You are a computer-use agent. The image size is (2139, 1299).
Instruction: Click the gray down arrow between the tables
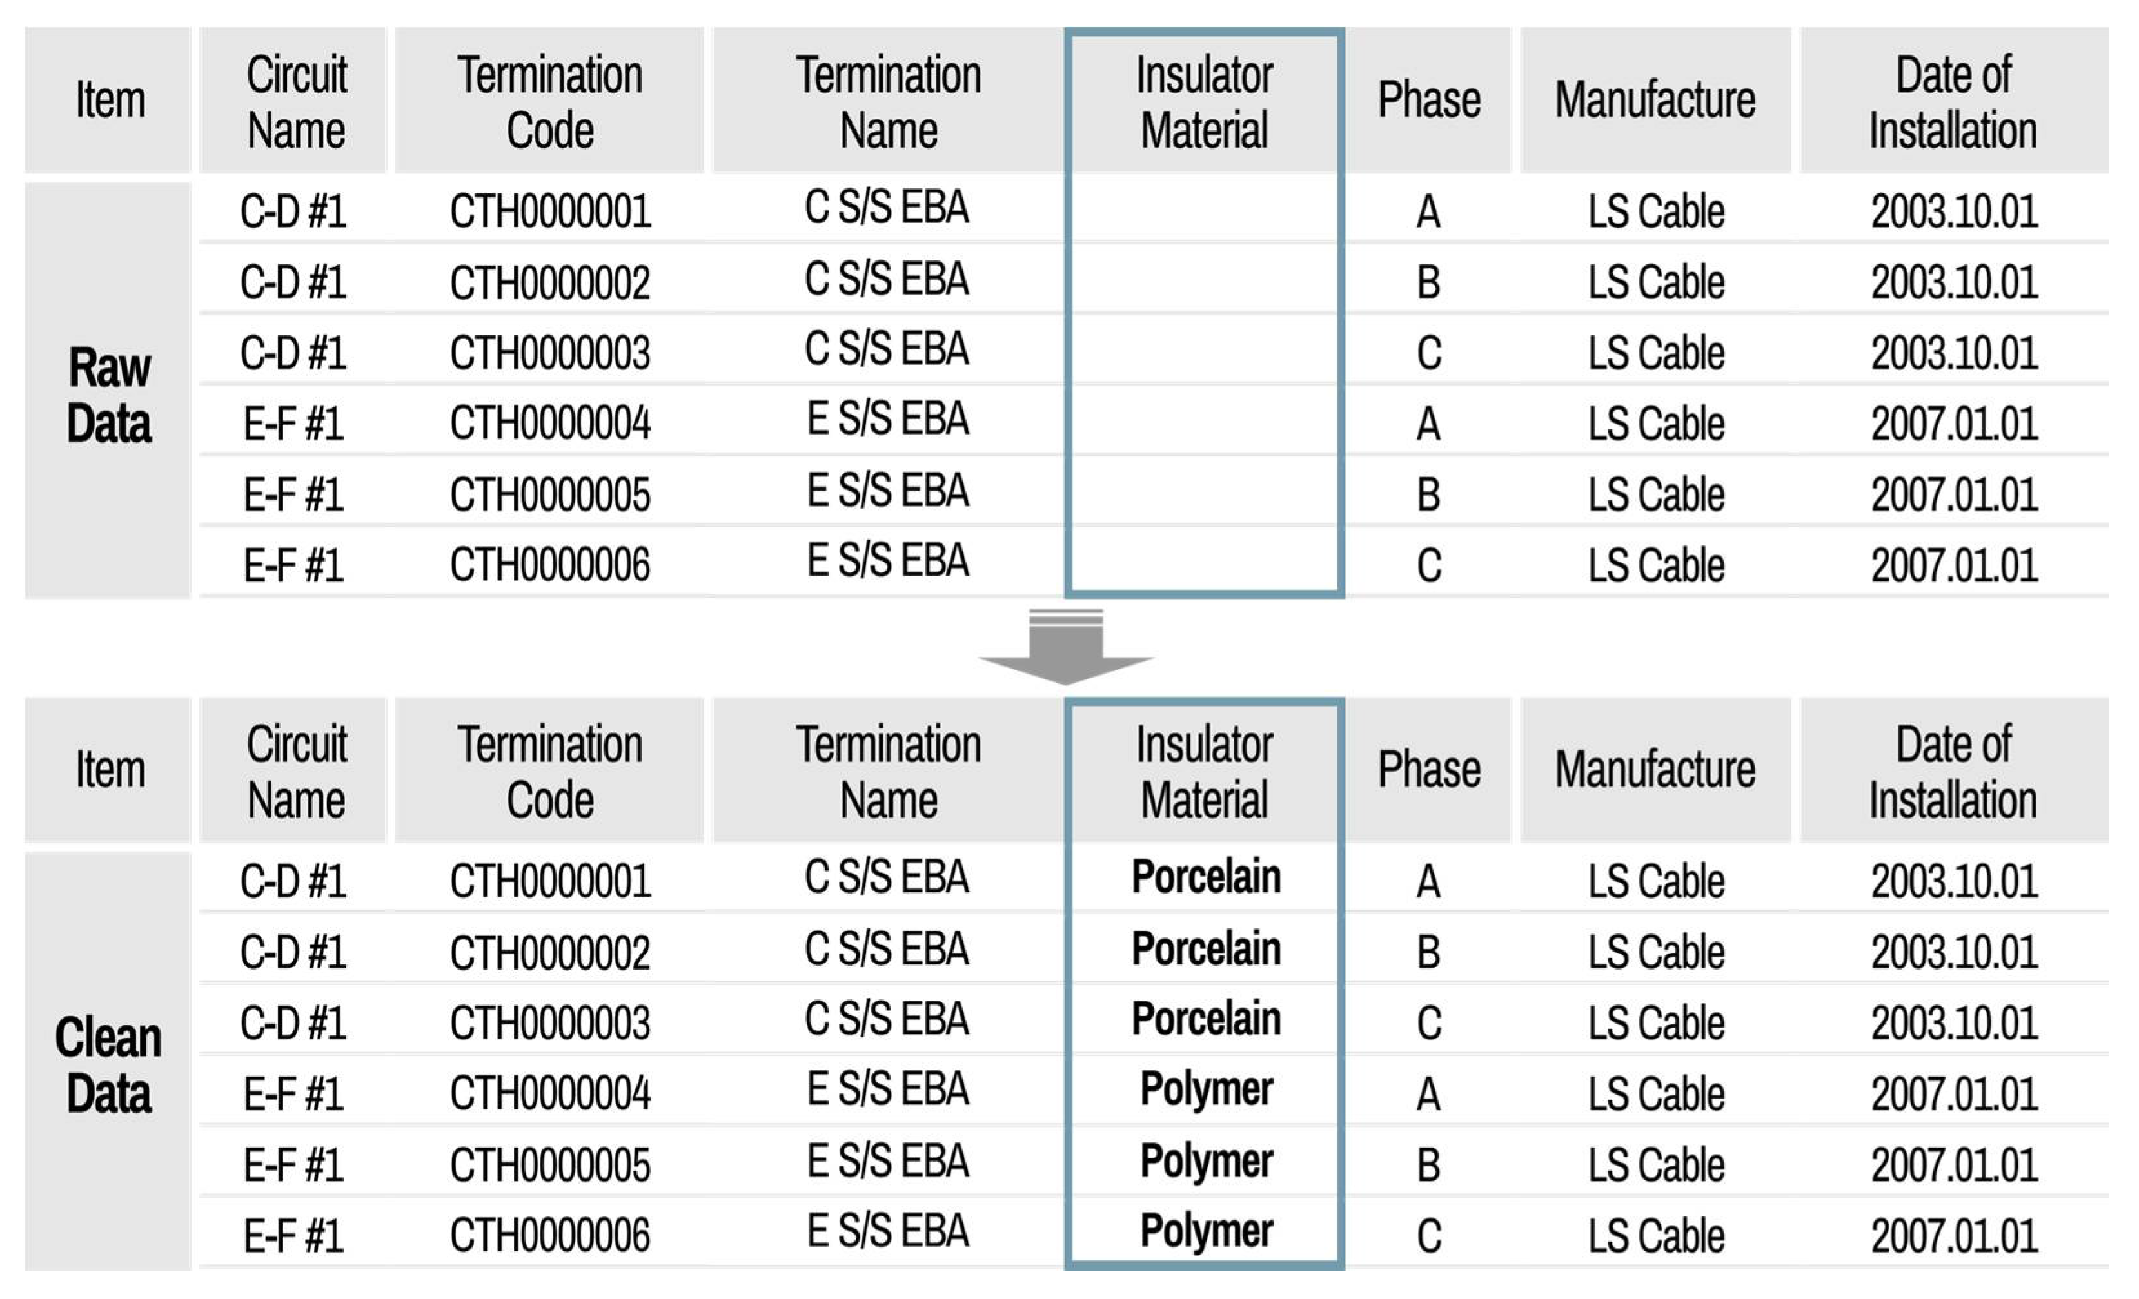[x=1066, y=651]
